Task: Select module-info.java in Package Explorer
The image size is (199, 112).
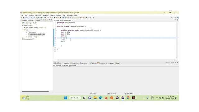Action: (x=33, y=37)
